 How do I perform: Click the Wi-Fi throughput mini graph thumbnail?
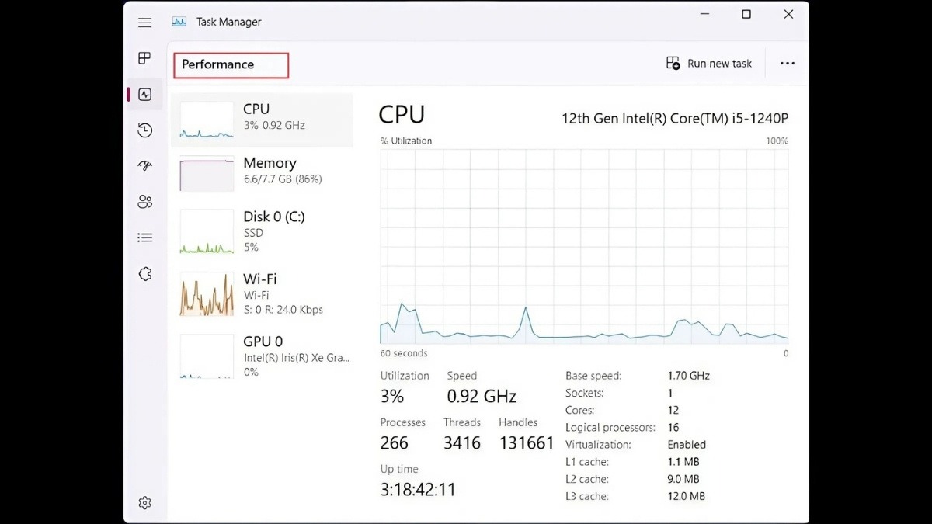click(207, 293)
